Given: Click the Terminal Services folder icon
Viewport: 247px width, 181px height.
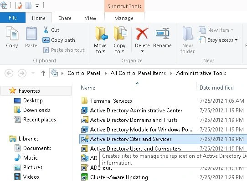Looking at the screenshot, I should coord(84,101).
